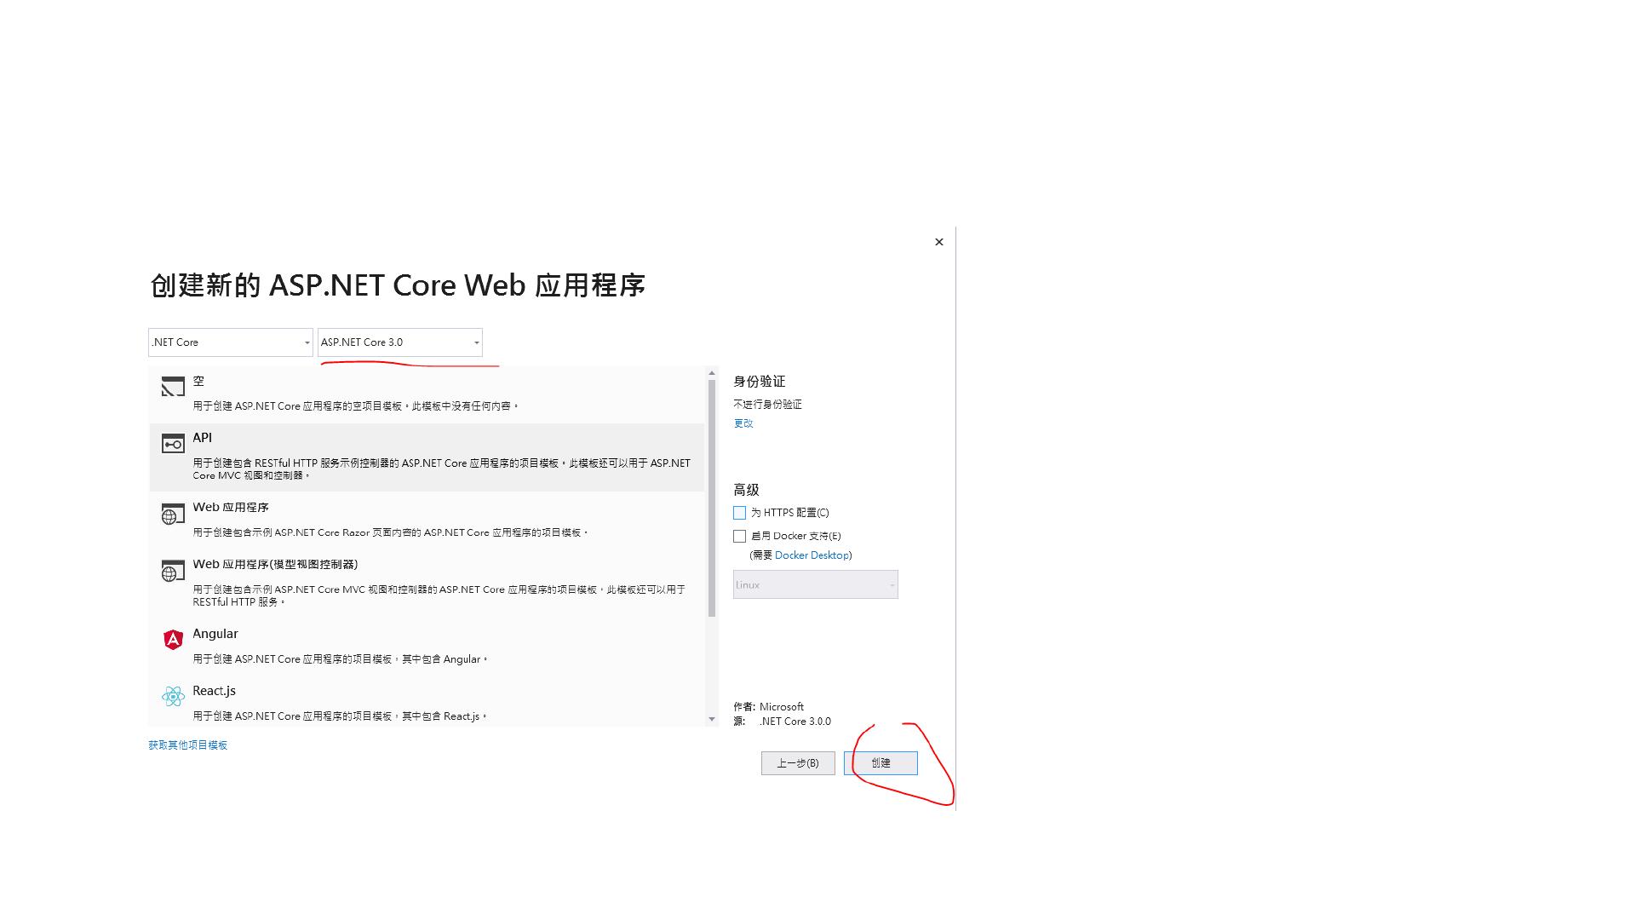This screenshot has width=1635, height=920.
Task: Click the 上一步(B) button
Action: click(798, 763)
